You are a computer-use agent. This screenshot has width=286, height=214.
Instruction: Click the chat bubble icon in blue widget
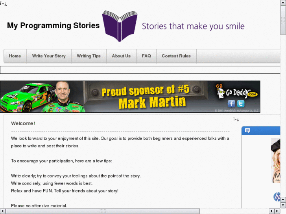[x=247, y=130]
